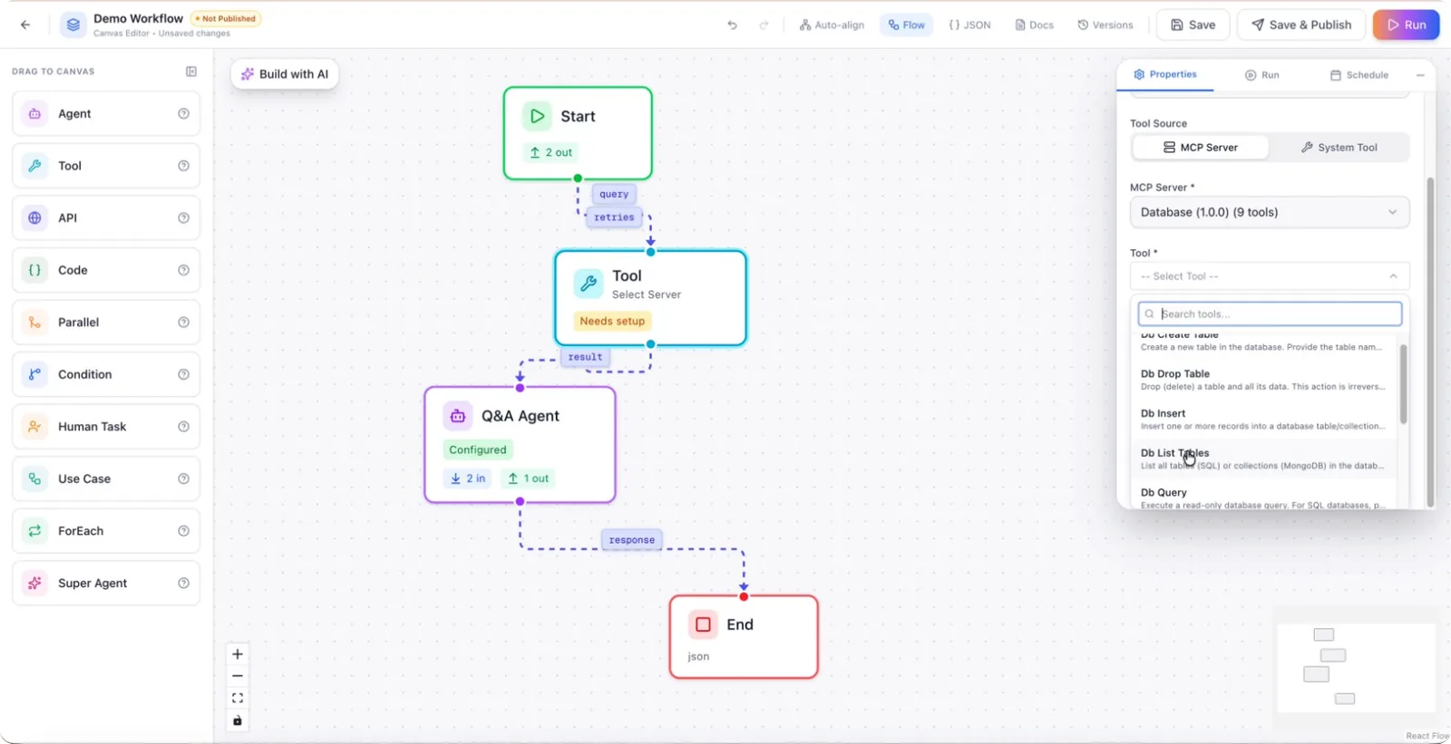Choose Db Insert option
1451x744 pixels.
[1262, 419]
